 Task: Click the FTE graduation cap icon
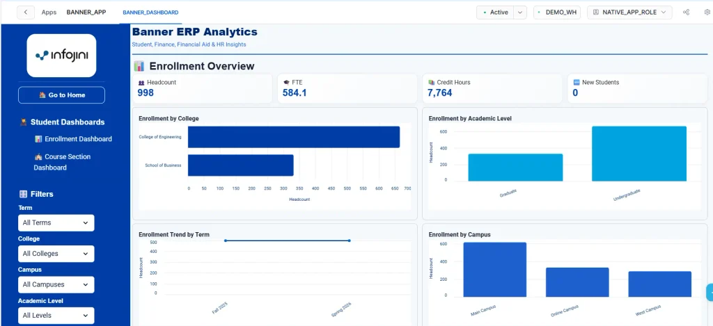point(286,83)
